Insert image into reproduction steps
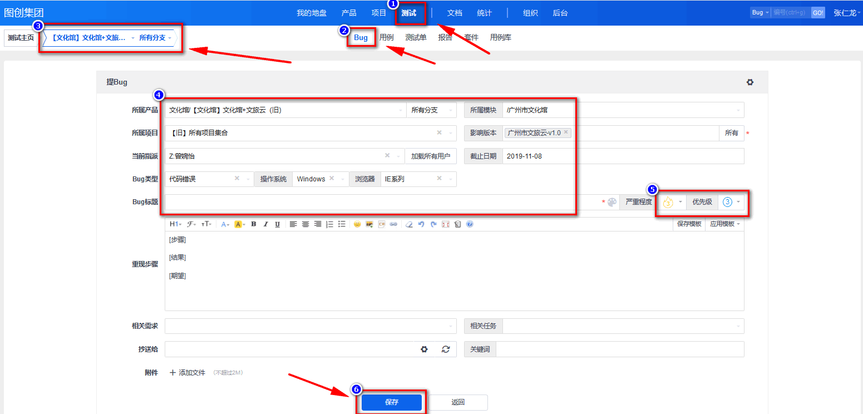 [x=369, y=224]
